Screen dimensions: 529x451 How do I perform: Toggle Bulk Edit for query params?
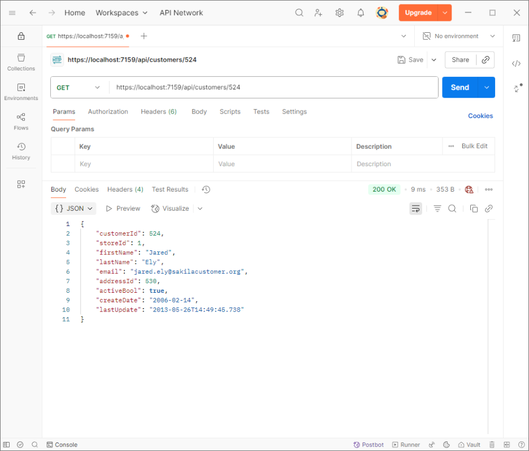[x=469, y=146]
